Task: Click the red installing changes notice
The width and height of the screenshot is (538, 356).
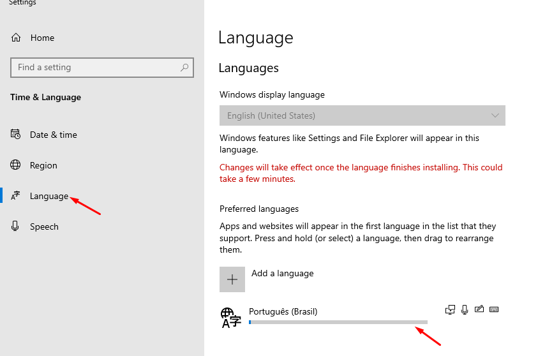Action: pyautogui.click(x=361, y=173)
